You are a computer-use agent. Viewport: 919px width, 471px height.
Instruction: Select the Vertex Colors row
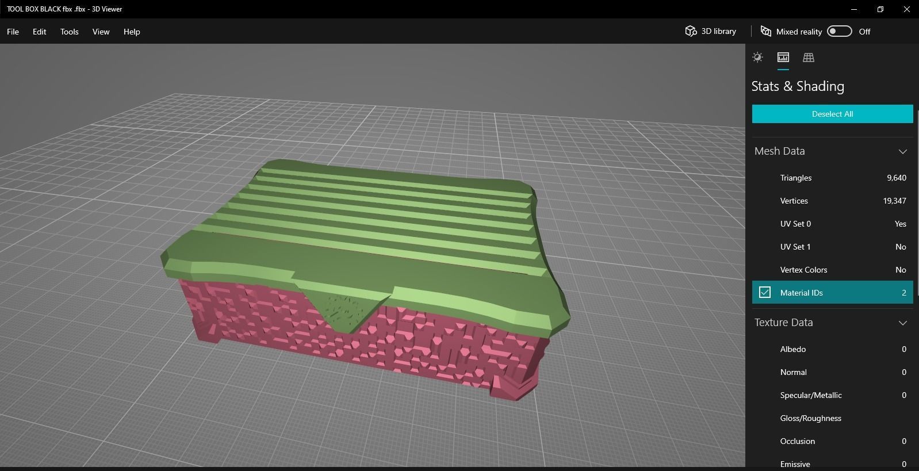[832, 270]
